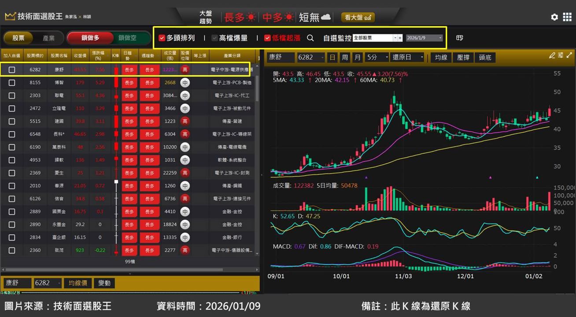Click 高 price-level badge for 建國
The width and height of the screenshot is (576, 317).
tap(185, 121)
